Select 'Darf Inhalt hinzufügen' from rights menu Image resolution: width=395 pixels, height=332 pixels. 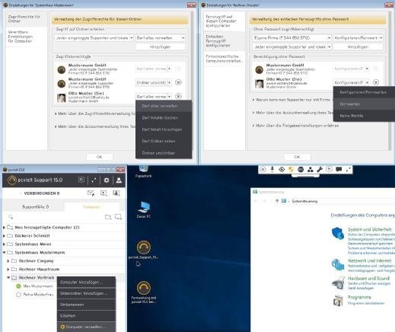[x=164, y=129]
